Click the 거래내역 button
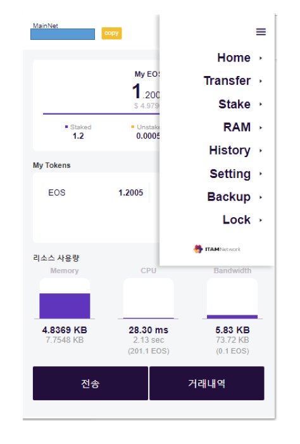The width and height of the screenshot is (300, 444). 207,383
